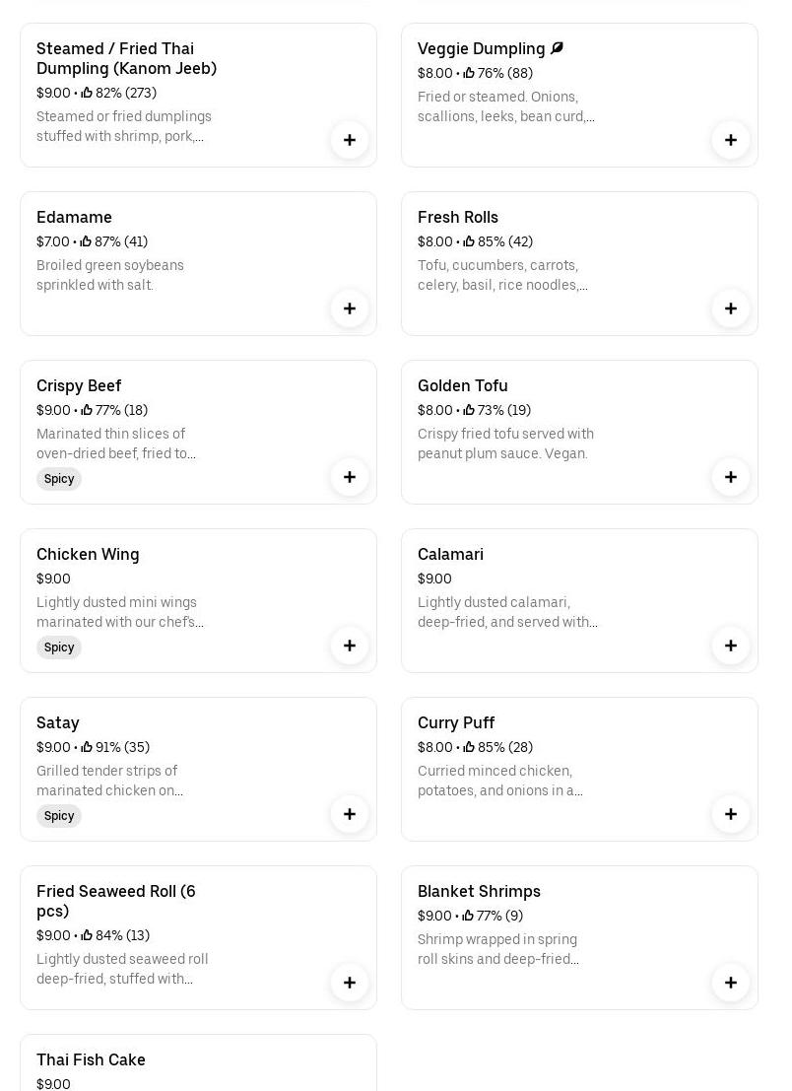The height and width of the screenshot is (1091, 792).
Task: Click the Spicy tag on Chicken Wing
Action: coord(59,648)
